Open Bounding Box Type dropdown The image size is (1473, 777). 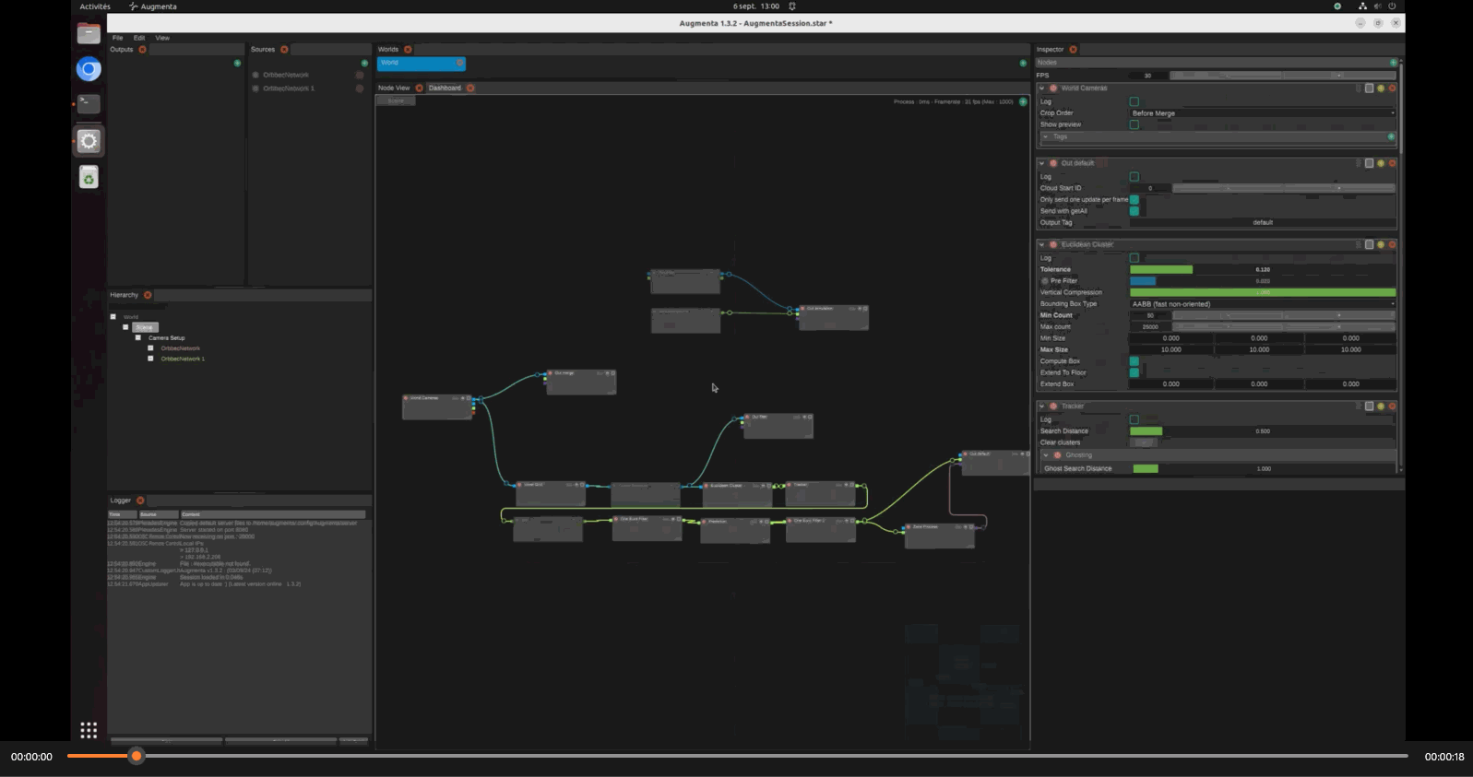pyautogui.click(x=1262, y=304)
